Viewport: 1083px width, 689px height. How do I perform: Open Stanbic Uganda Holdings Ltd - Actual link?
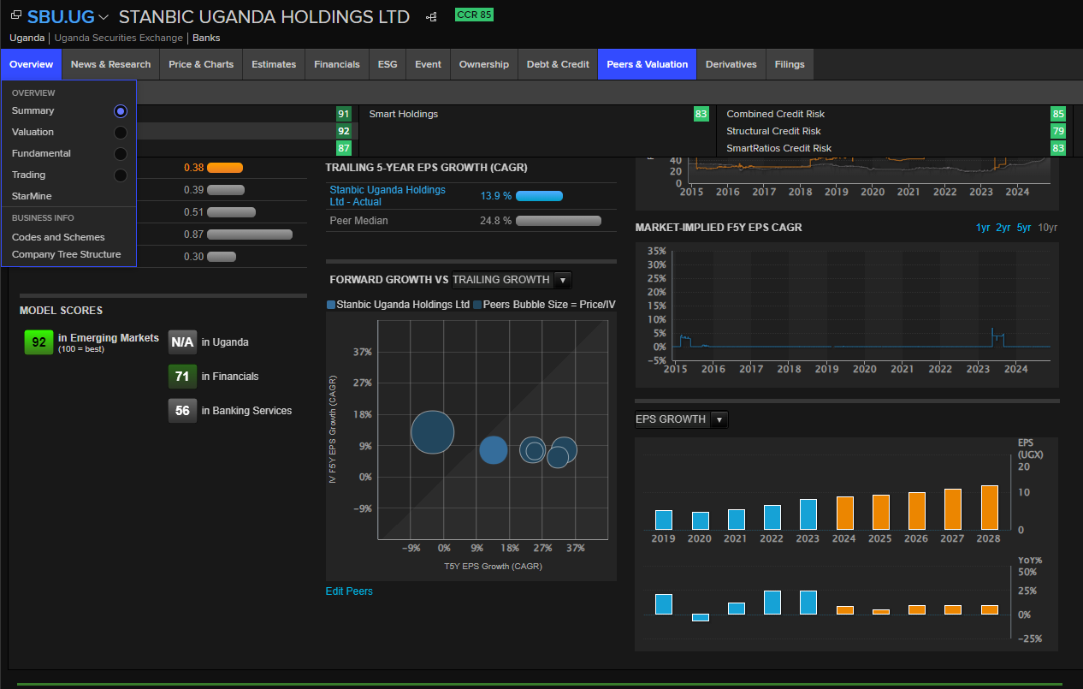(388, 196)
